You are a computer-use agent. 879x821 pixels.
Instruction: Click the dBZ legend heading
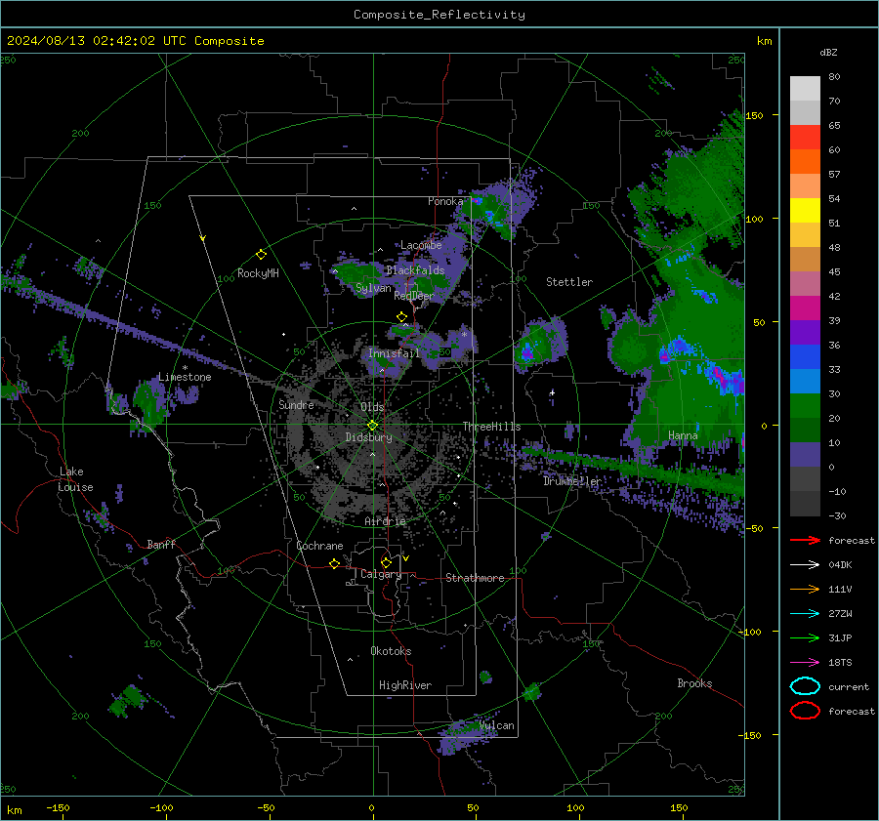pyautogui.click(x=828, y=52)
